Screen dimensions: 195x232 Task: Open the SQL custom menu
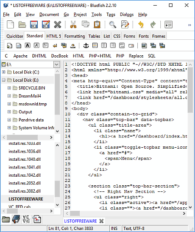[152, 56]
